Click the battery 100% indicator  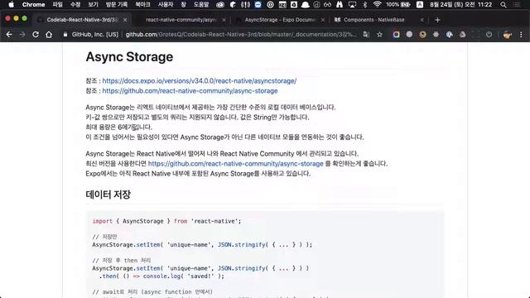pyautogui.click(x=398, y=5)
